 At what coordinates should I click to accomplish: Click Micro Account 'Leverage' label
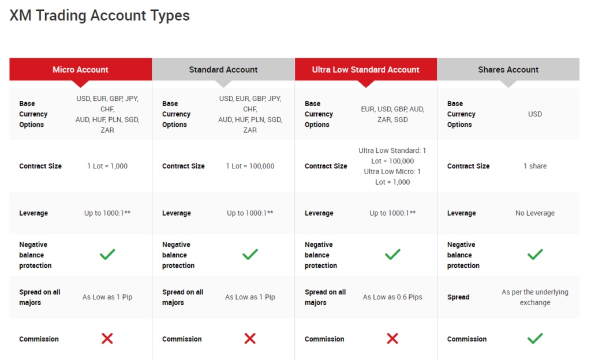coord(33,213)
